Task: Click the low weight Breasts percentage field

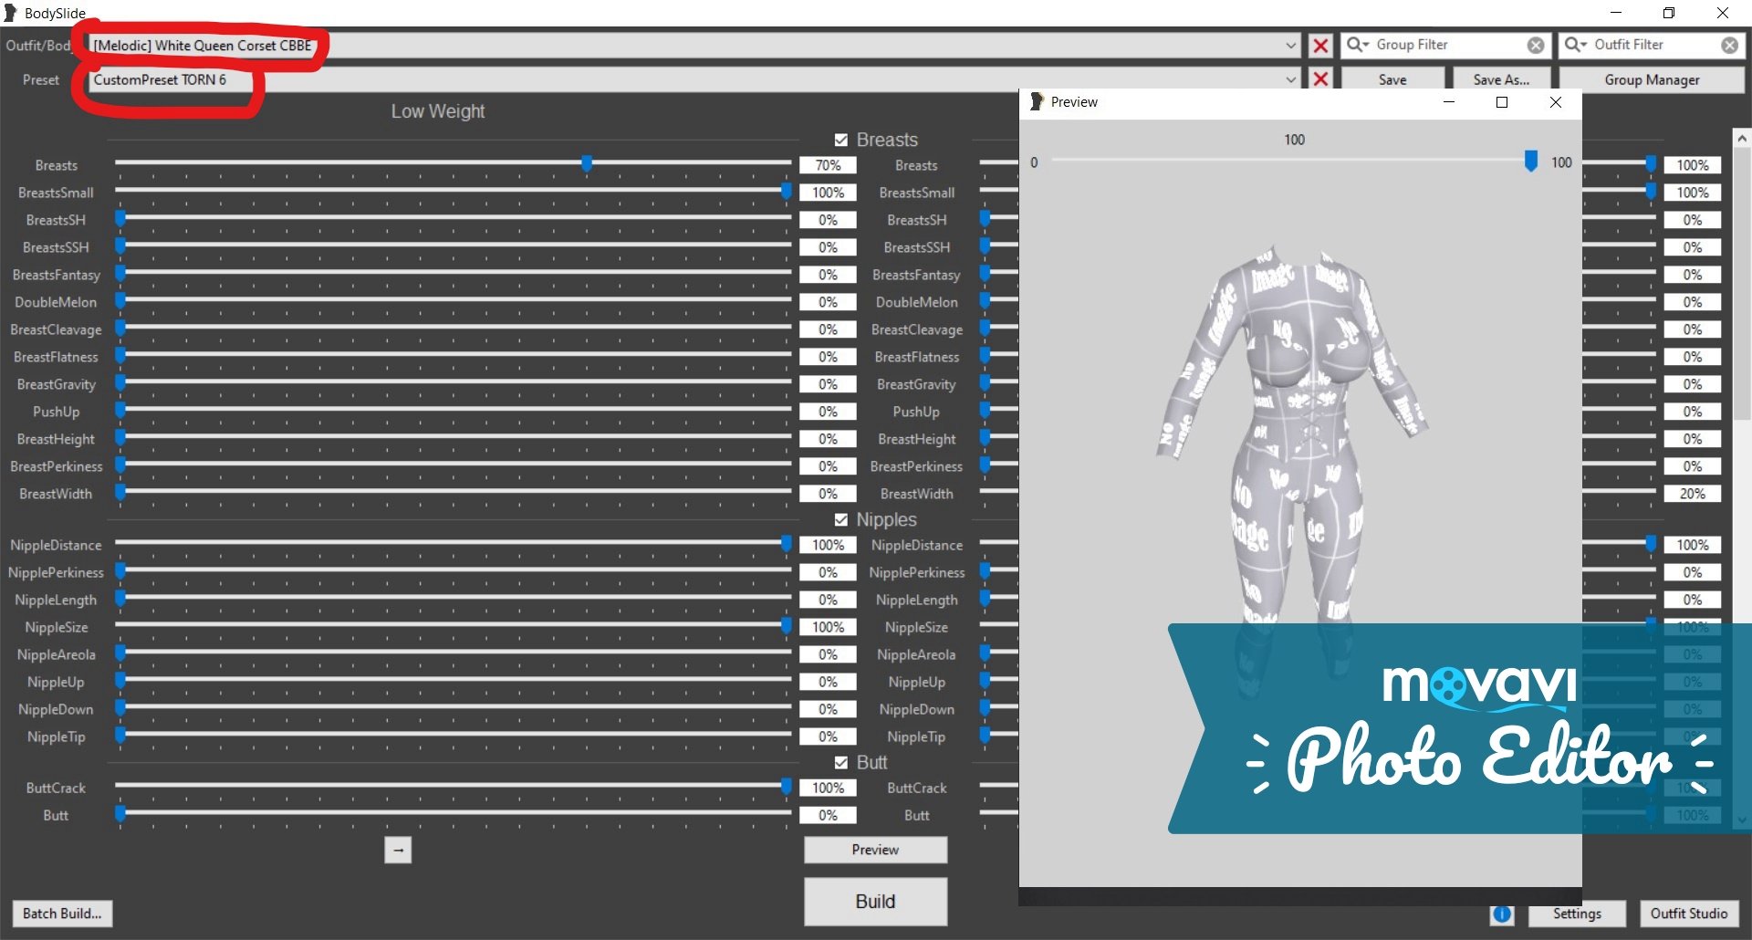Action: click(828, 165)
